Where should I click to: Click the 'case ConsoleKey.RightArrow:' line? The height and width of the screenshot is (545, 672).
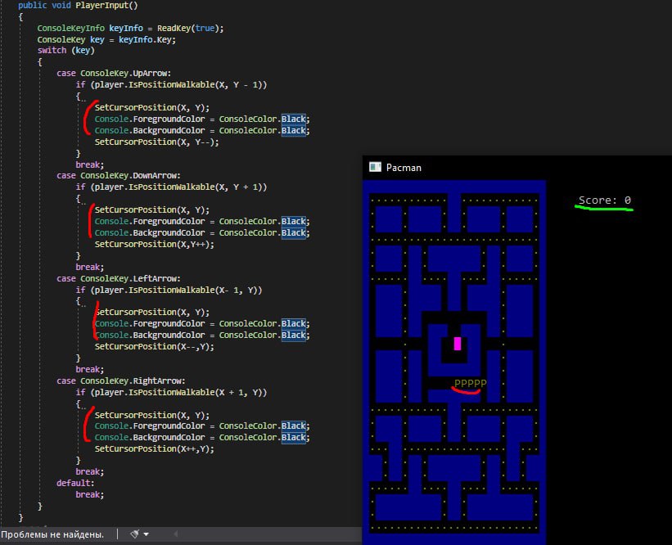pos(121,381)
